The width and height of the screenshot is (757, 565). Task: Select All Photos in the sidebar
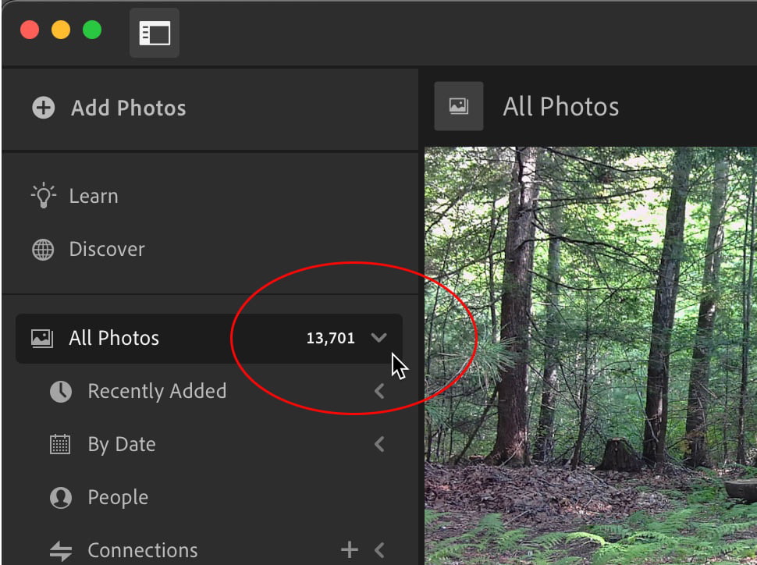point(209,339)
